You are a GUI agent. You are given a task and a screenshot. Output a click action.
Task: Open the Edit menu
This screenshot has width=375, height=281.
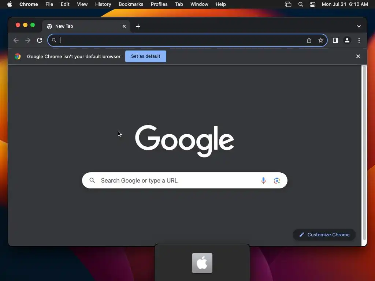pyautogui.click(x=65, y=4)
